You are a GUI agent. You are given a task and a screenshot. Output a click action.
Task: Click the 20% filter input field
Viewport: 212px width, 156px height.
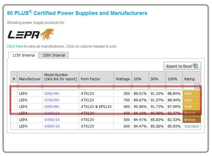(x=140, y=87)
